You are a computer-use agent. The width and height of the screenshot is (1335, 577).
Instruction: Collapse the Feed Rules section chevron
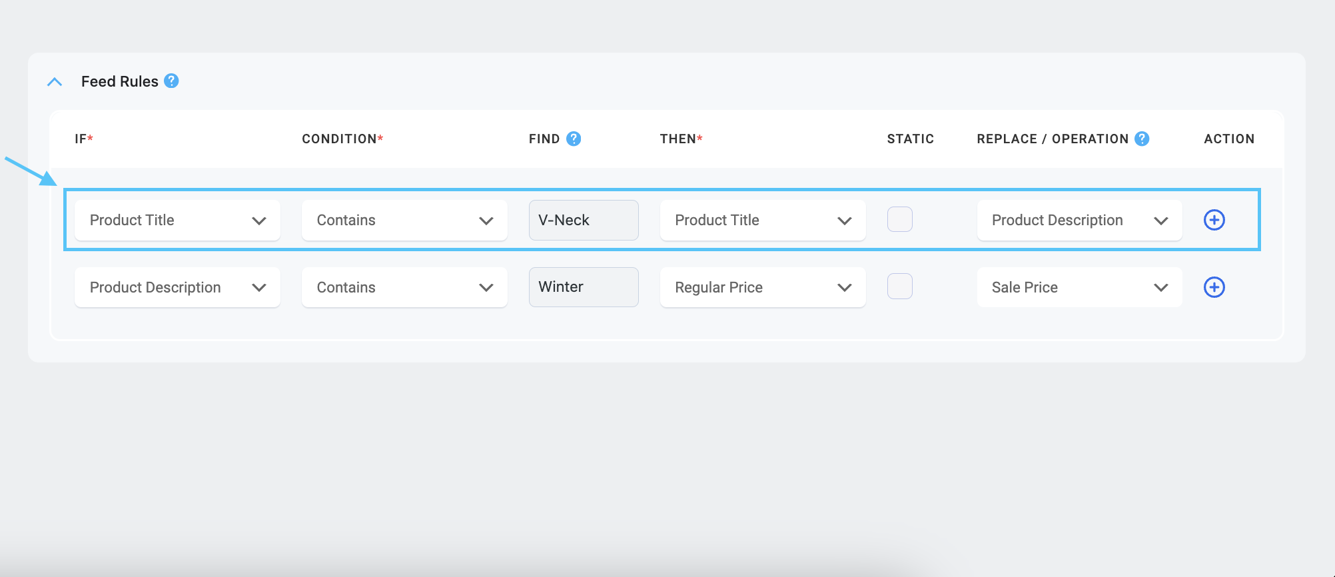[x=55, y=82]
